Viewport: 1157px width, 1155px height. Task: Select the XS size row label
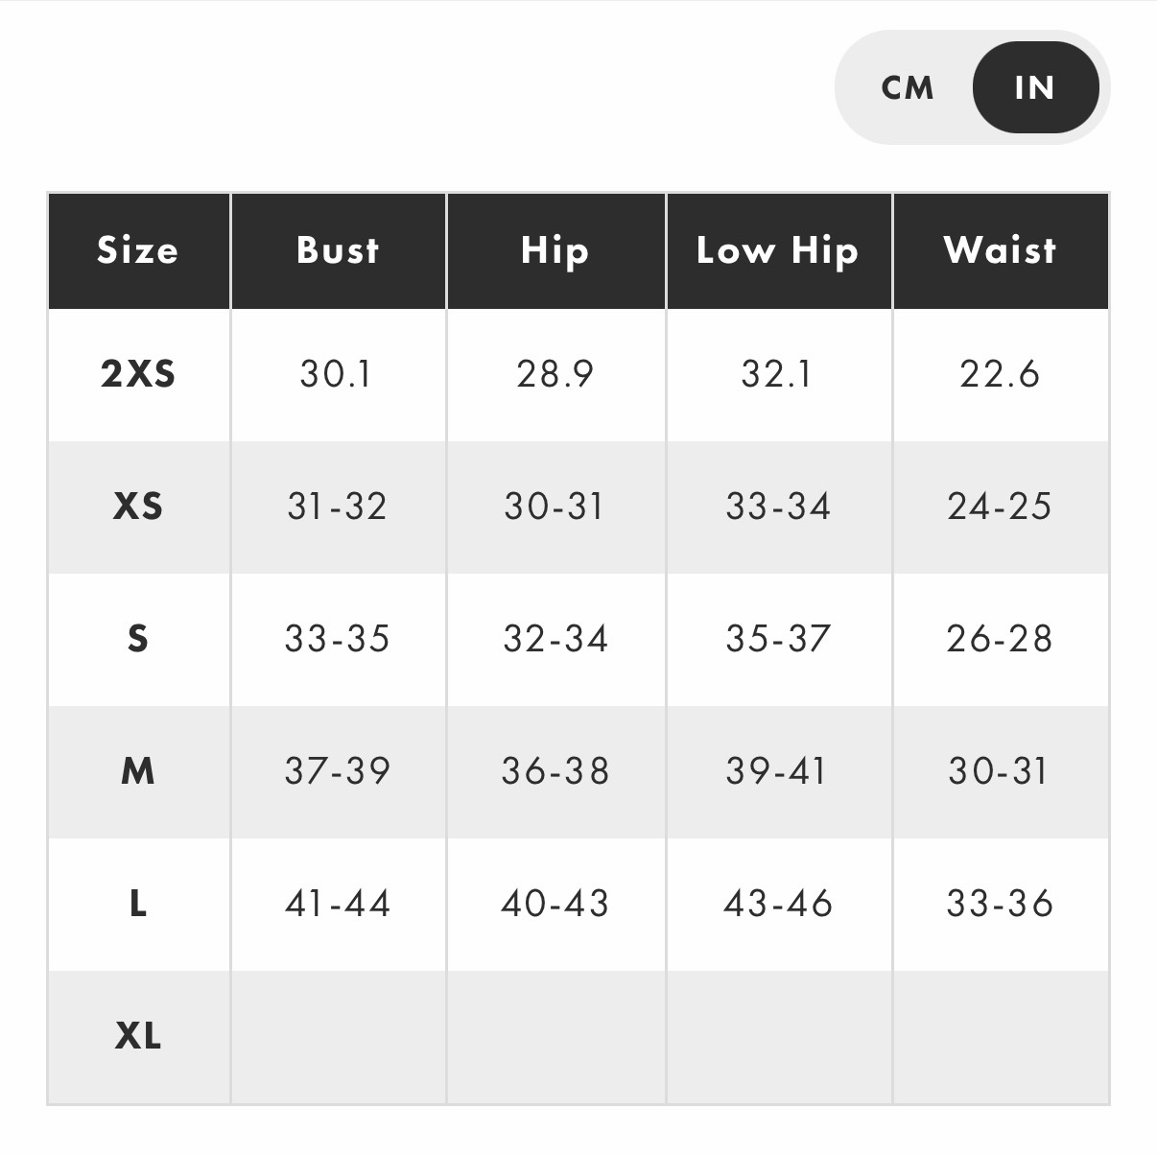(x=138, y=507)
